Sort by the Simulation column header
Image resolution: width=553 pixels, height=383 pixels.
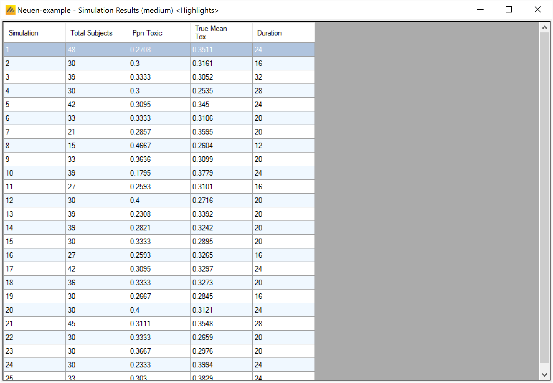(x=34, y=33)
